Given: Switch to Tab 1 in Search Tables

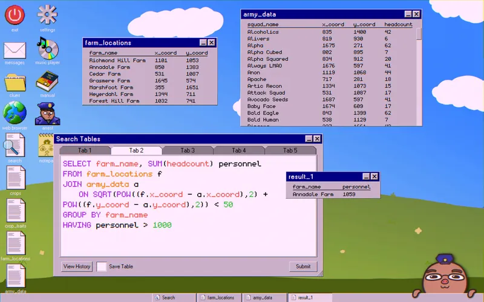Looking at the screenshot, I should (85, 150).
